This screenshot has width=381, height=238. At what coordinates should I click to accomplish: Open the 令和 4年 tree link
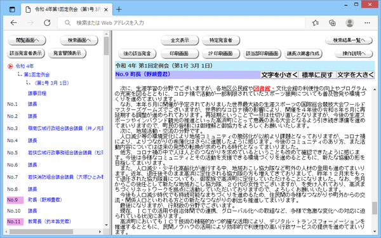coord(25,66)
